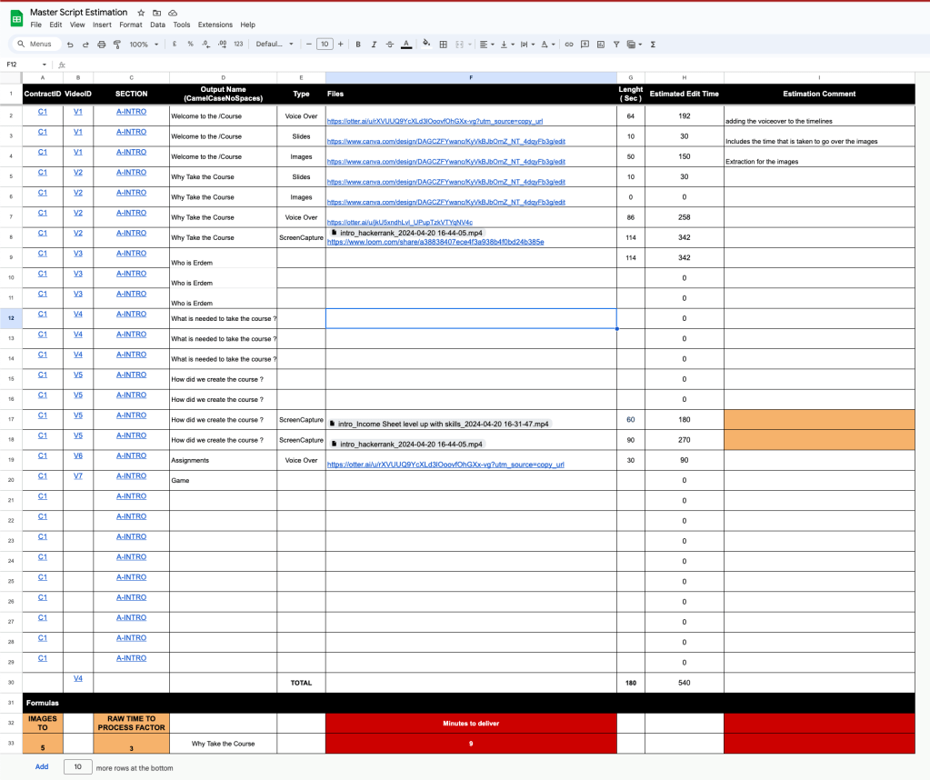The height and width of the screenshot is (780, 930).
Task: Increase font size with plus button
Action: tap(340, 44)
